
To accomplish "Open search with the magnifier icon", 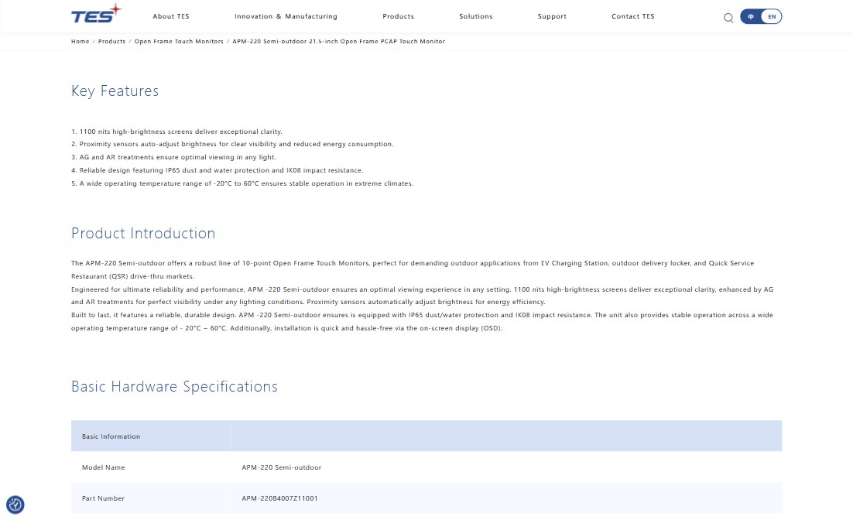I will (728, 17).
